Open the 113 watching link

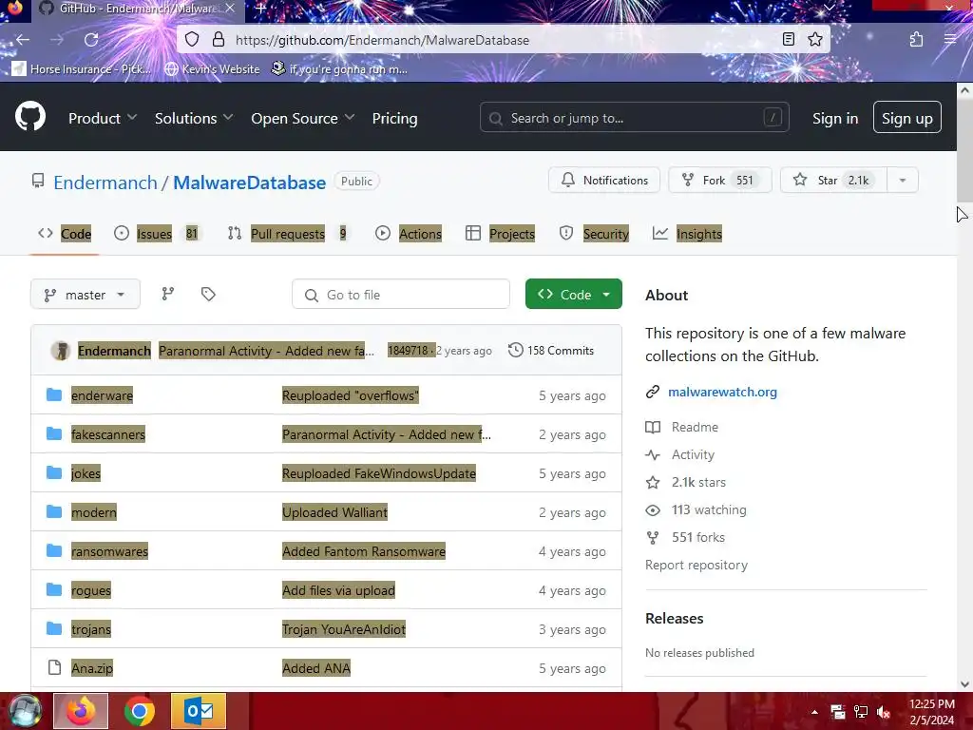(709, 509)
